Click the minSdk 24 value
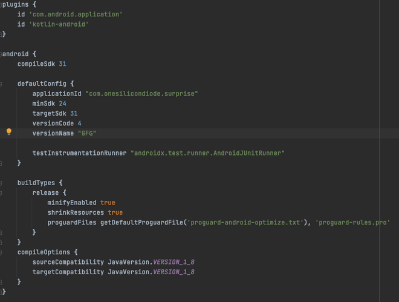 coord(63,103)
